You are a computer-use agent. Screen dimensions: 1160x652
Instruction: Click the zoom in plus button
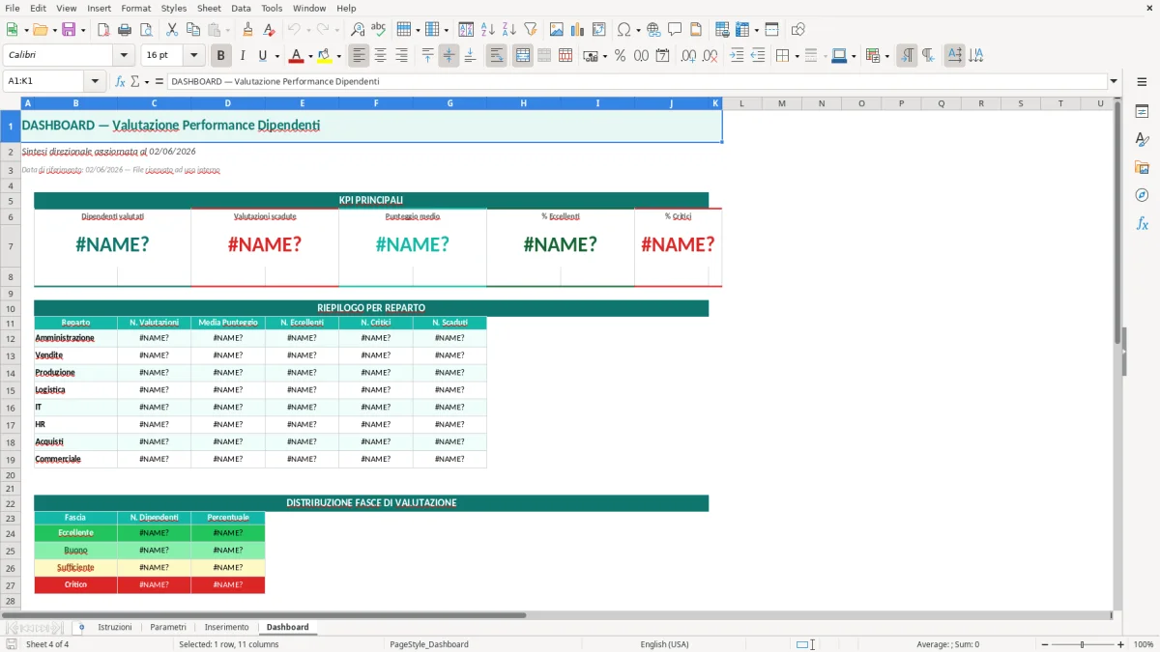tap(1120, 644)
